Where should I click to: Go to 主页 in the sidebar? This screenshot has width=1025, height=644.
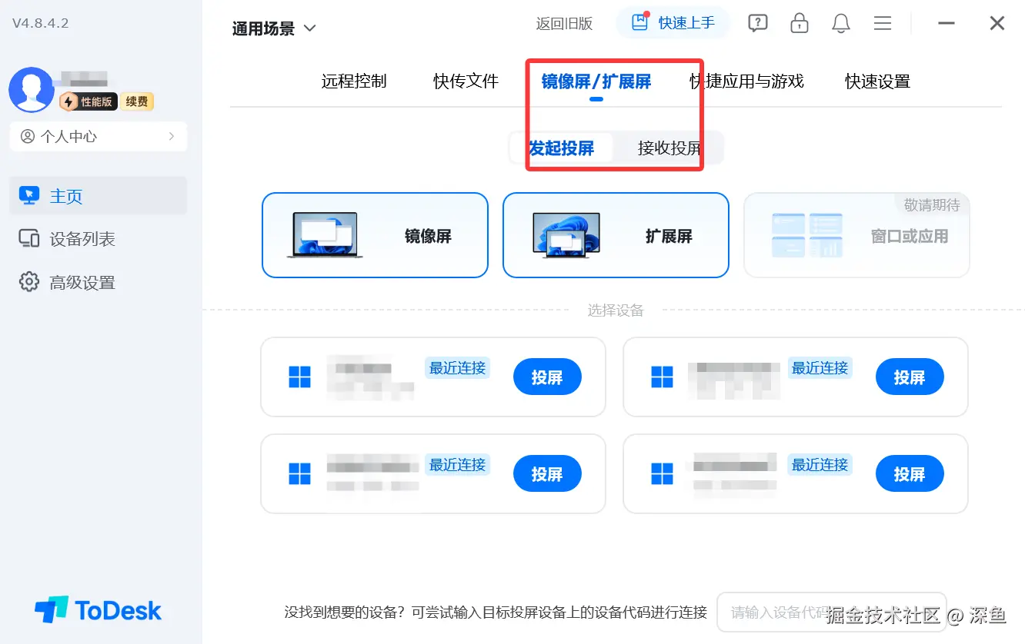click(98, 196)
